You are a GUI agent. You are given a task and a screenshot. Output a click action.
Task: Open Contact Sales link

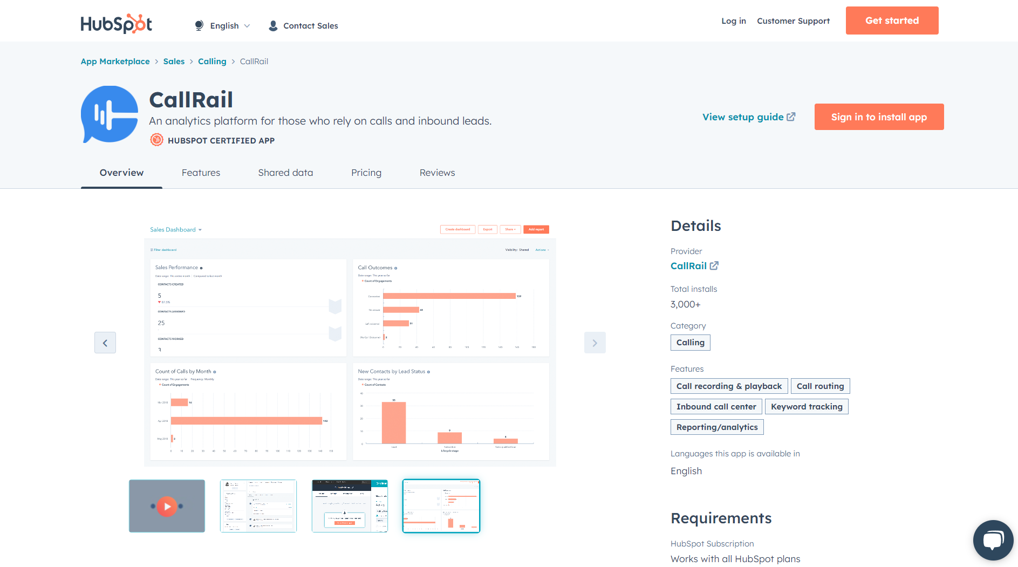tap(310, 25)
